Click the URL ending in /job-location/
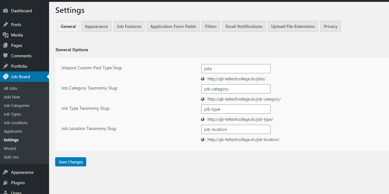Image resolution: width=389 pixels, height=194 pixels. pyautogui.click(x=244, y=139)
